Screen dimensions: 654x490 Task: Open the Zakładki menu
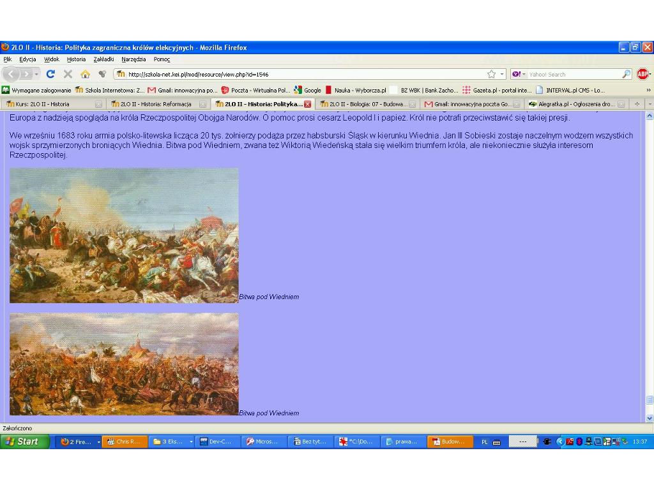[103, 59]
